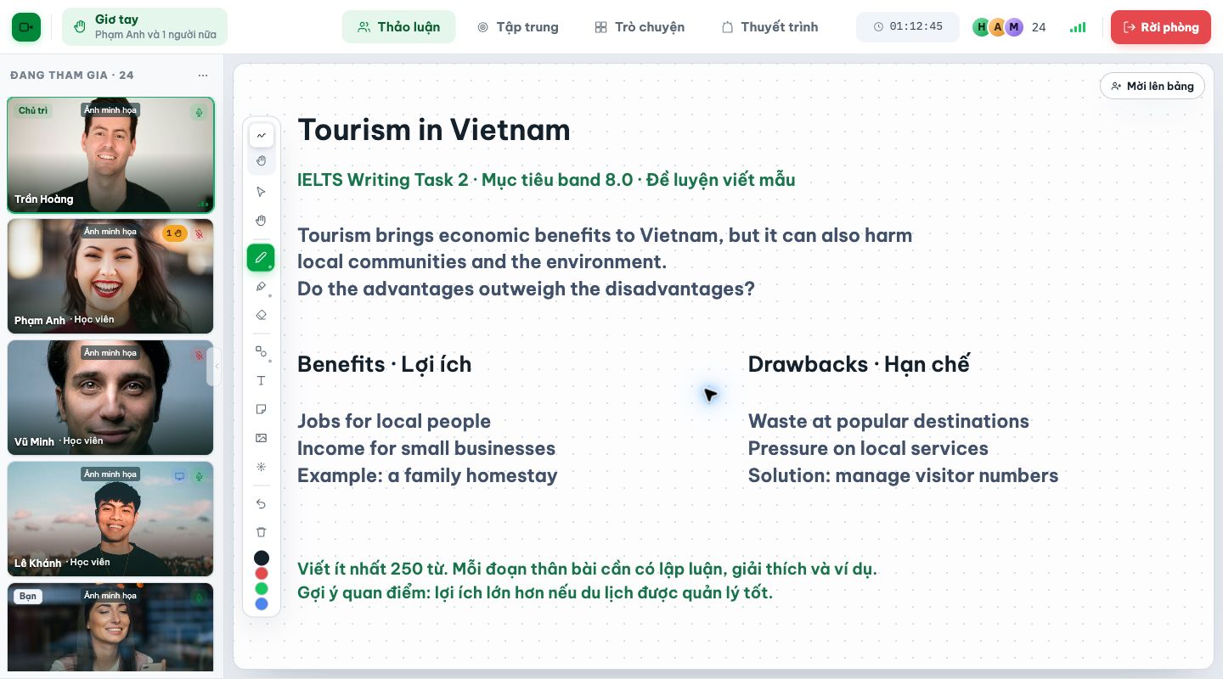Click 'Pressure on local services'

(x=868, y=448)
